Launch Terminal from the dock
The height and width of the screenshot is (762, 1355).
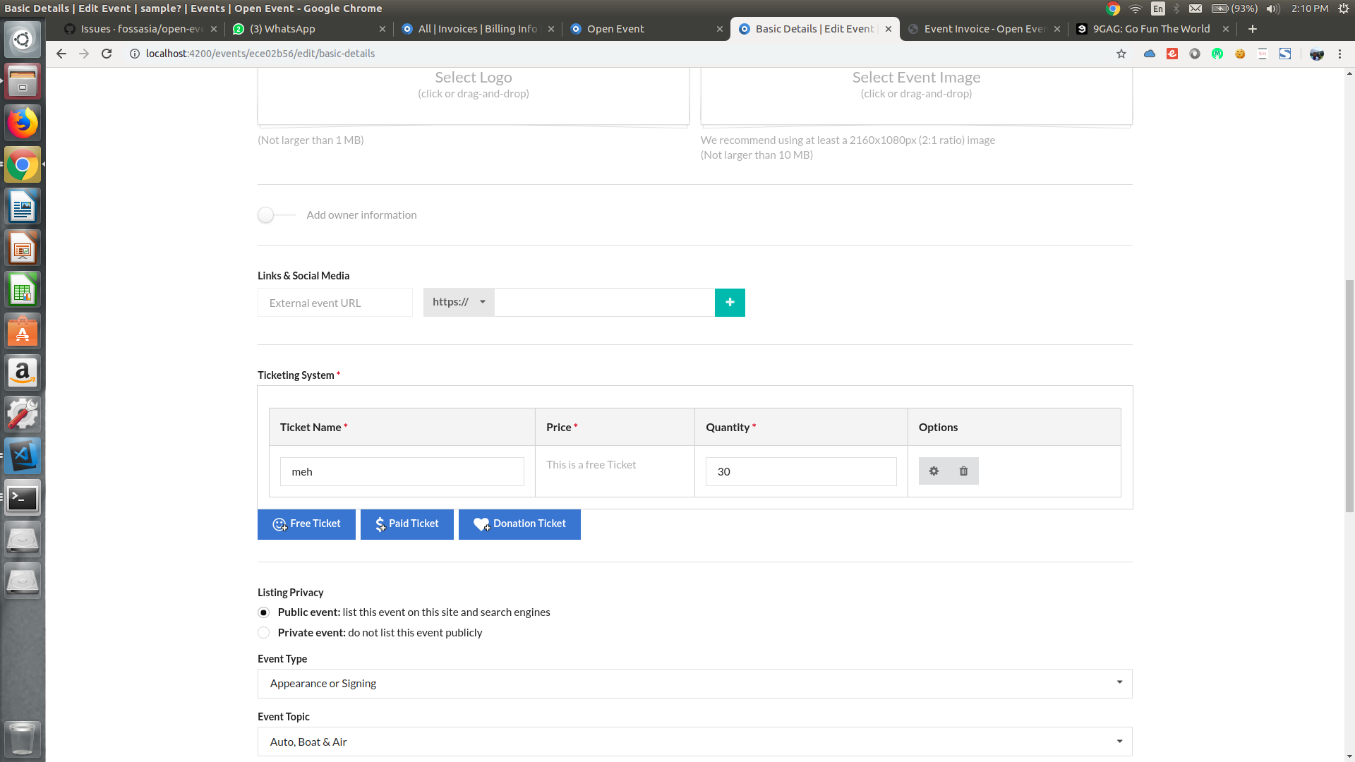pos(23,498)
